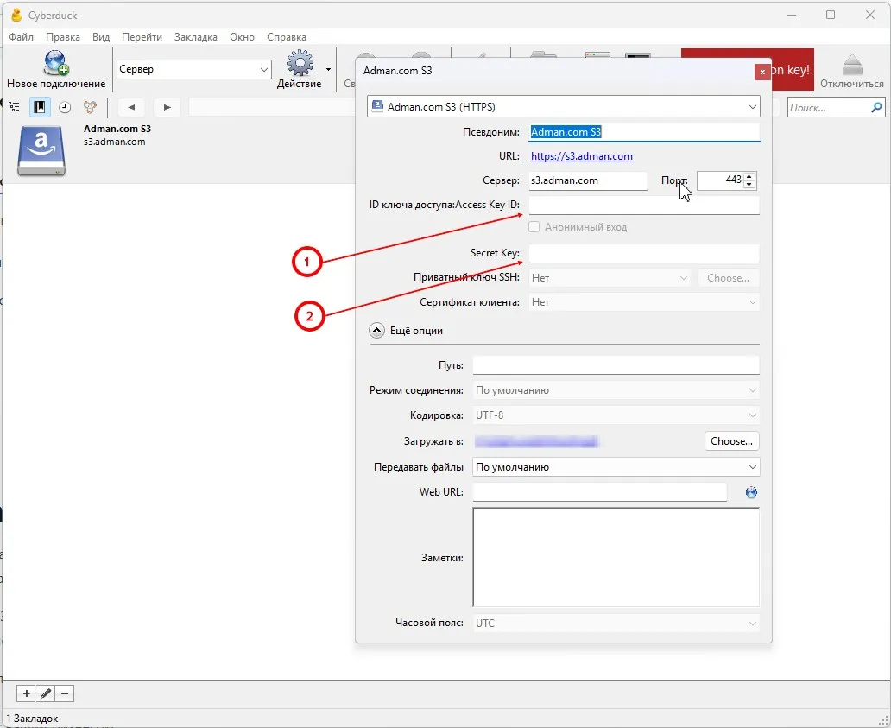Click the Secret Key input field

[x=644, y=254]
